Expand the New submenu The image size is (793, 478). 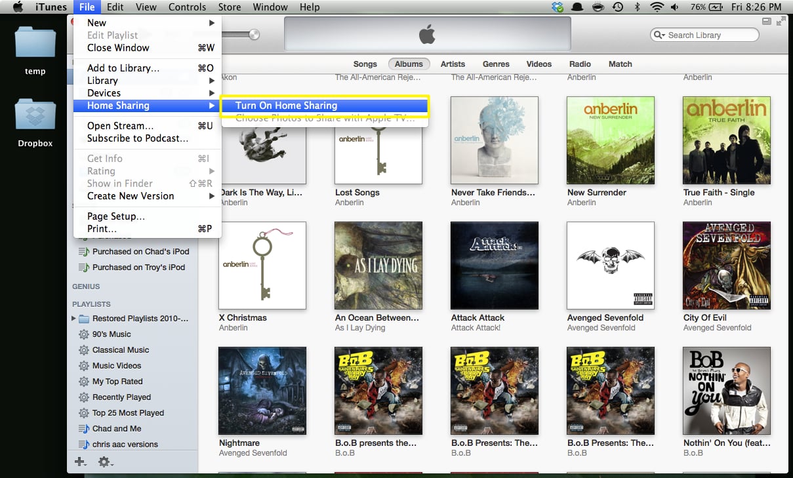pyautogui.click(x=148, y=23)
